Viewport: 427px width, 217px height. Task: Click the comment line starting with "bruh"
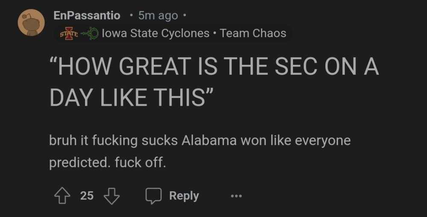tap(200, 141)
